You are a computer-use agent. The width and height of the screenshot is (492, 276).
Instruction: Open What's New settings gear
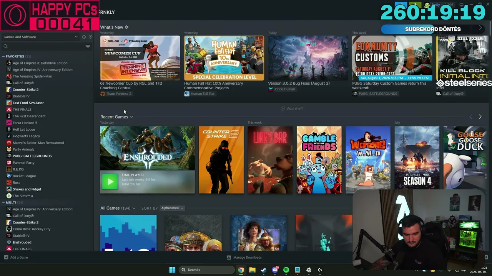[126, 27]
